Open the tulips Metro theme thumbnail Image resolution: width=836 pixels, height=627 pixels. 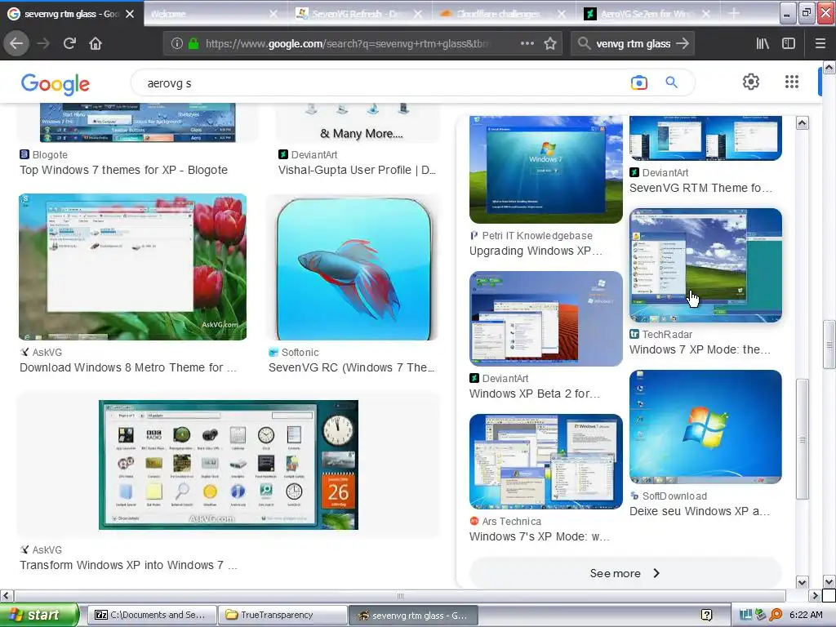coord(133,267)
